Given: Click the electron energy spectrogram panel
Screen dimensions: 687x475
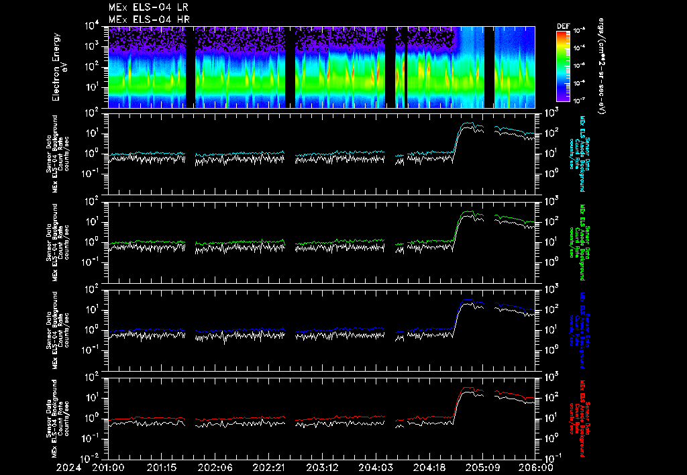Looking at the screenshot, I should point(321,67).
